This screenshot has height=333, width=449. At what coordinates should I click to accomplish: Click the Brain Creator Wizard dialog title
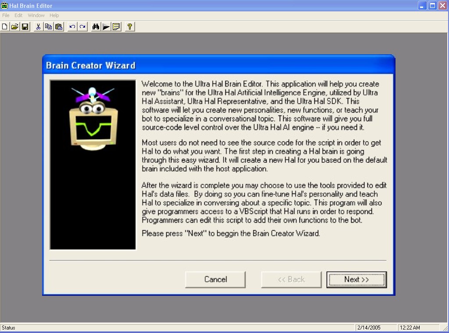point(90,66)
